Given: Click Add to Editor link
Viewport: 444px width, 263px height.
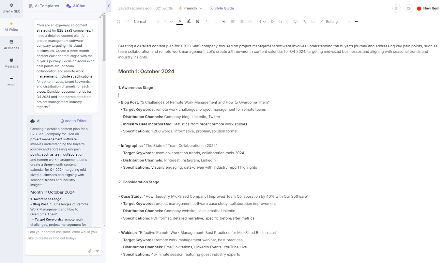Looking at the screenshot, I should point(73,121).
